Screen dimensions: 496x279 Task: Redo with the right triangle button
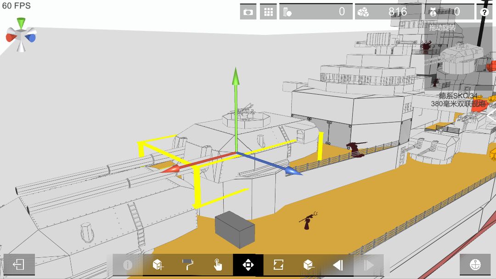click(368, 265)
